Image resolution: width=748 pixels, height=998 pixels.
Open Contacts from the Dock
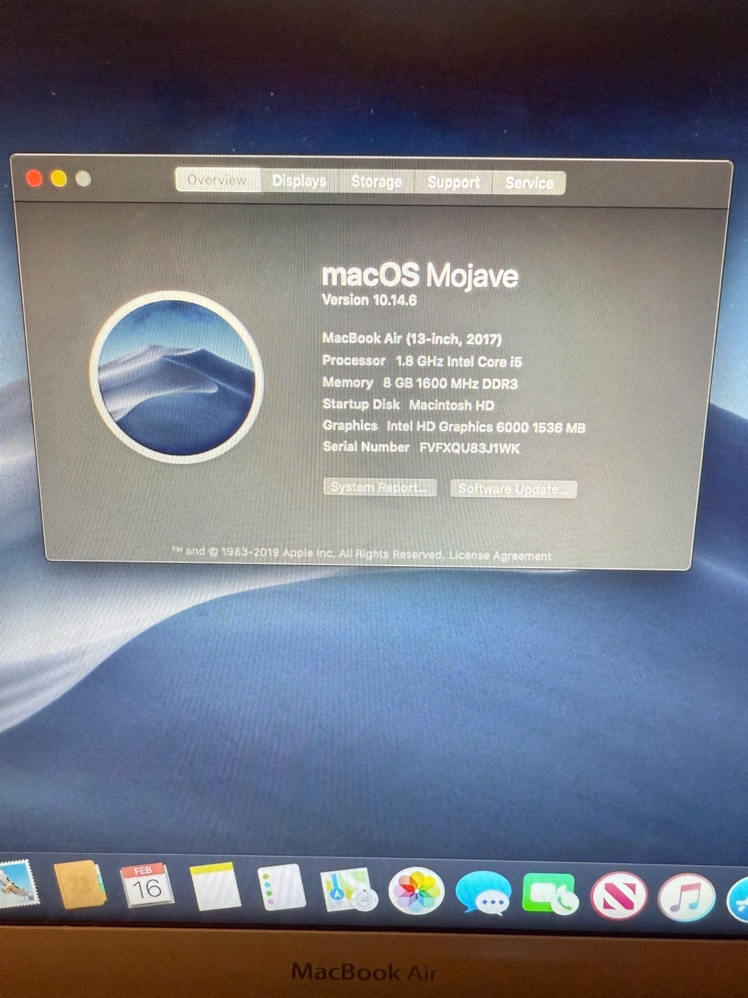(80, 884)
